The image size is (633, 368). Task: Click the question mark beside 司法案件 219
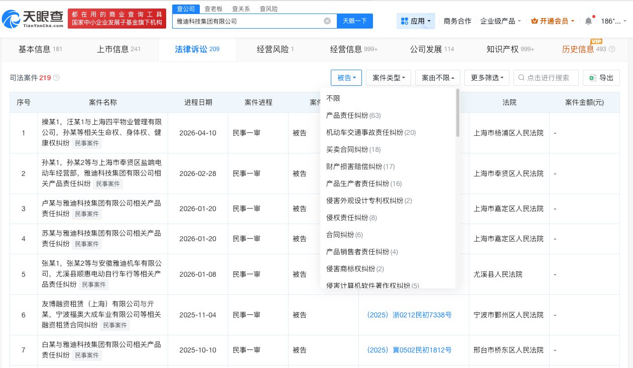click(55, 78)
